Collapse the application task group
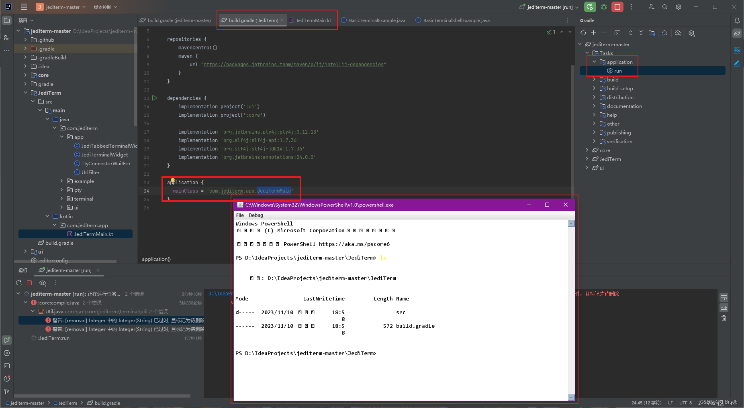744x408 pixels. coord(595,62)
